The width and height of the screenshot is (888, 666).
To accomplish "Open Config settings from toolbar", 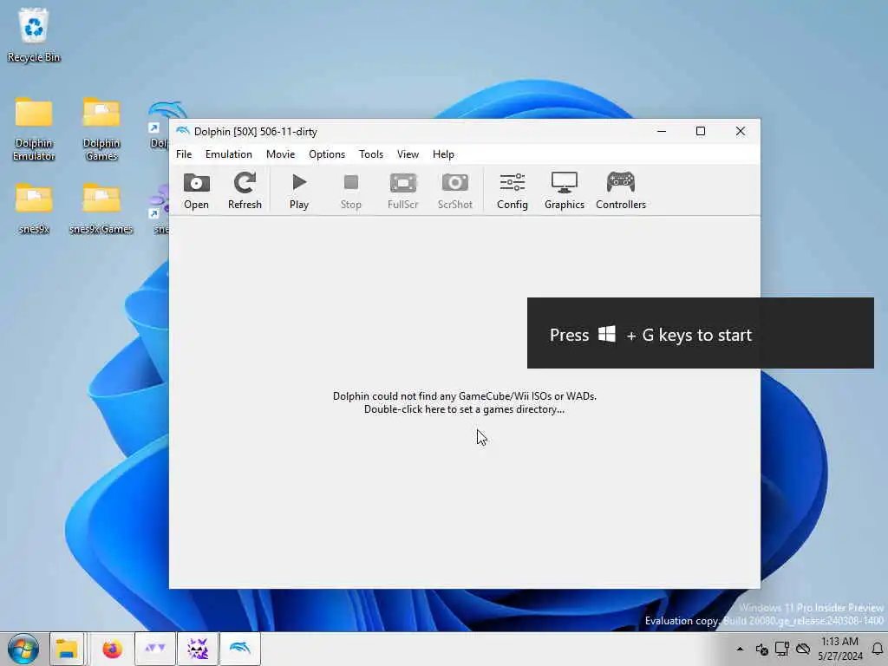I will click(512, 191).
